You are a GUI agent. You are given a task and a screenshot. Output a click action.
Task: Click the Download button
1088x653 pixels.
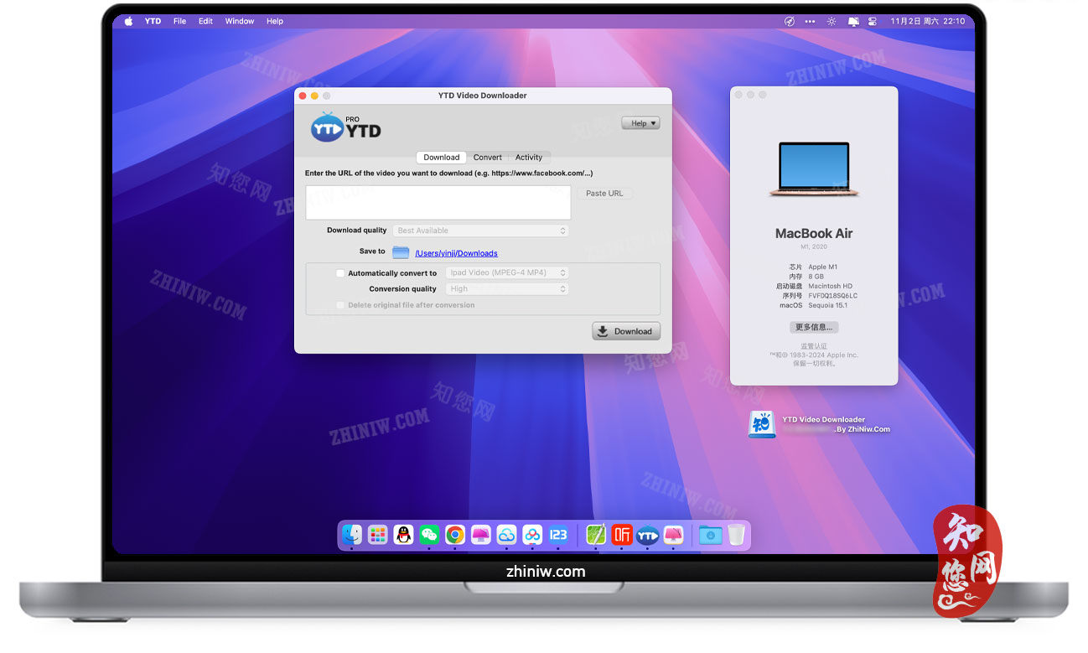click(x=626, y=331)
